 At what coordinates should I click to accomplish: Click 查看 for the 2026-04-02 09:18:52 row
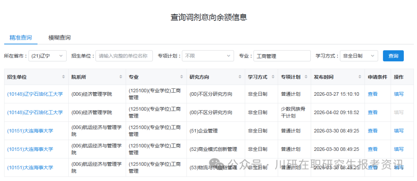(x=373, y=112)
